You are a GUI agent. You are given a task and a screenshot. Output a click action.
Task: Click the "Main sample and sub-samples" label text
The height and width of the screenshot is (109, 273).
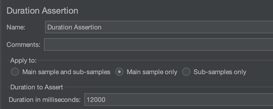click(66, 72)
